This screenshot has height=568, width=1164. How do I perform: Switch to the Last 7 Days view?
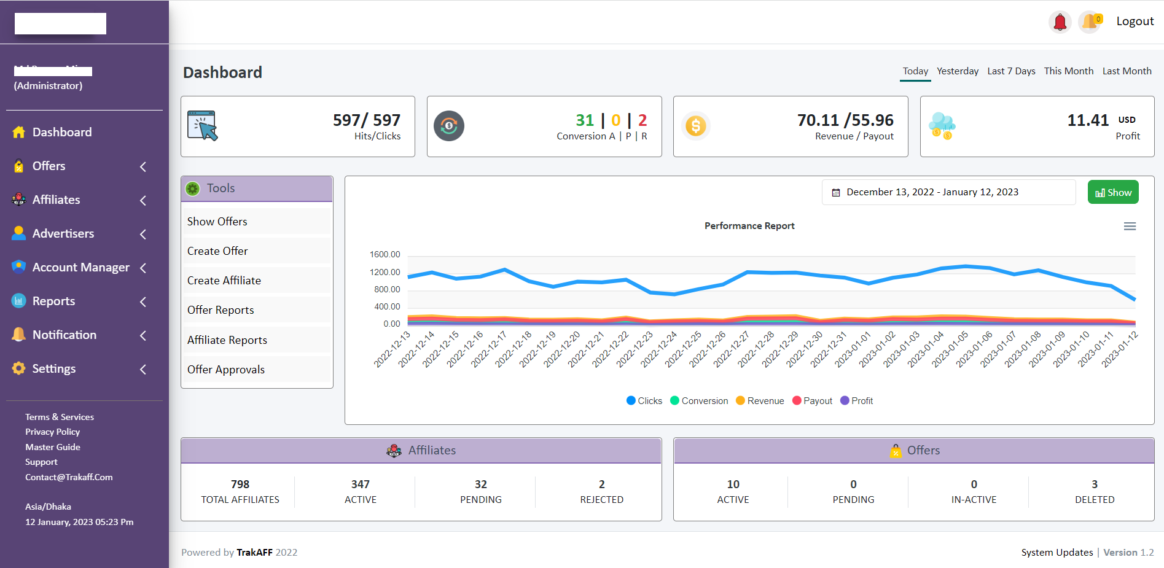pos(1011,71)
